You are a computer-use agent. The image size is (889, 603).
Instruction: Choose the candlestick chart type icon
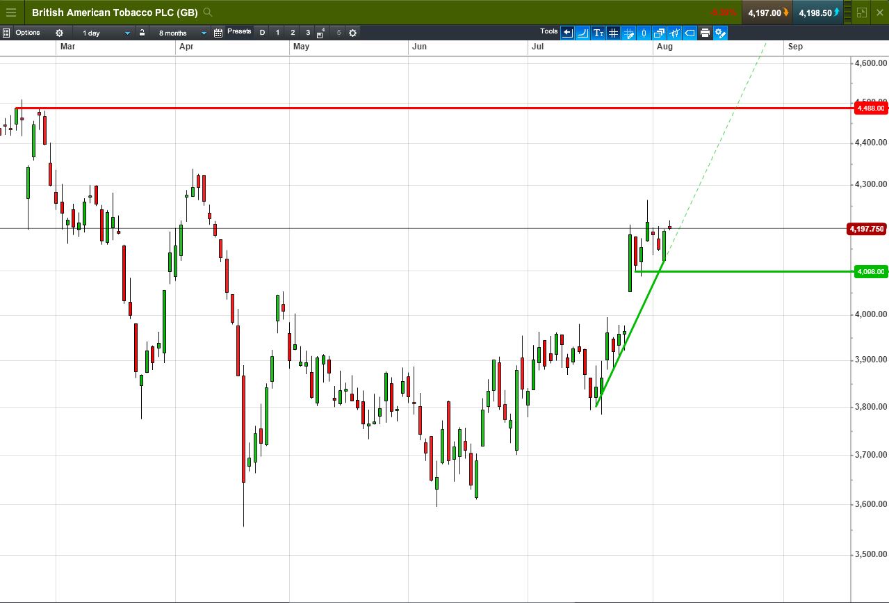644,33
